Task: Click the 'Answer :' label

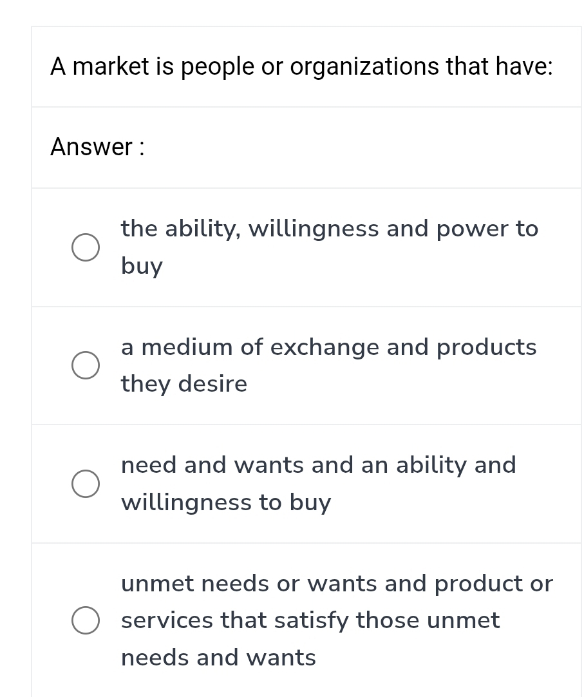Action: 95,148
